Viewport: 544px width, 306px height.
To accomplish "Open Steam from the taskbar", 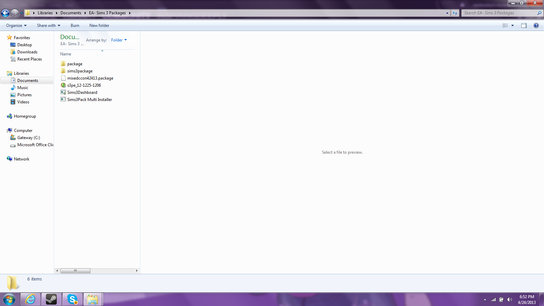I will [51, 300].
